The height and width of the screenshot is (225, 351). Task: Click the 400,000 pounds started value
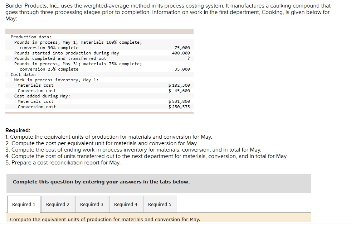point(181,53)
